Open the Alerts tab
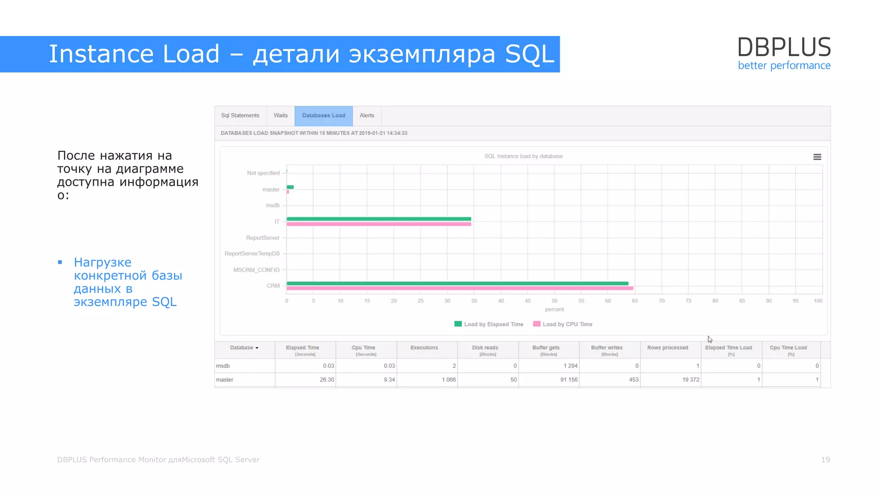Screen dimensions: 879x494 click(x=367, y=116)
